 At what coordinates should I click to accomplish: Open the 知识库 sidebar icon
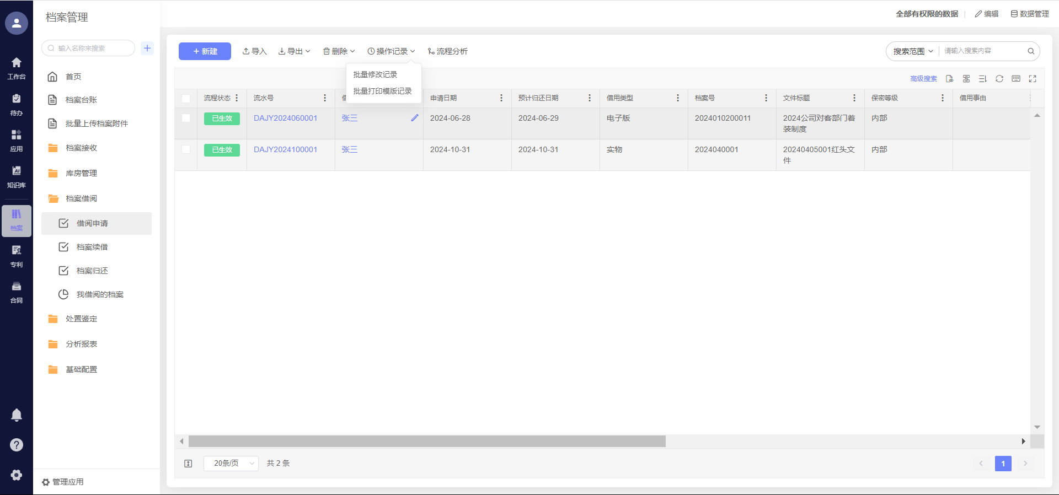(x=17, y=176)
